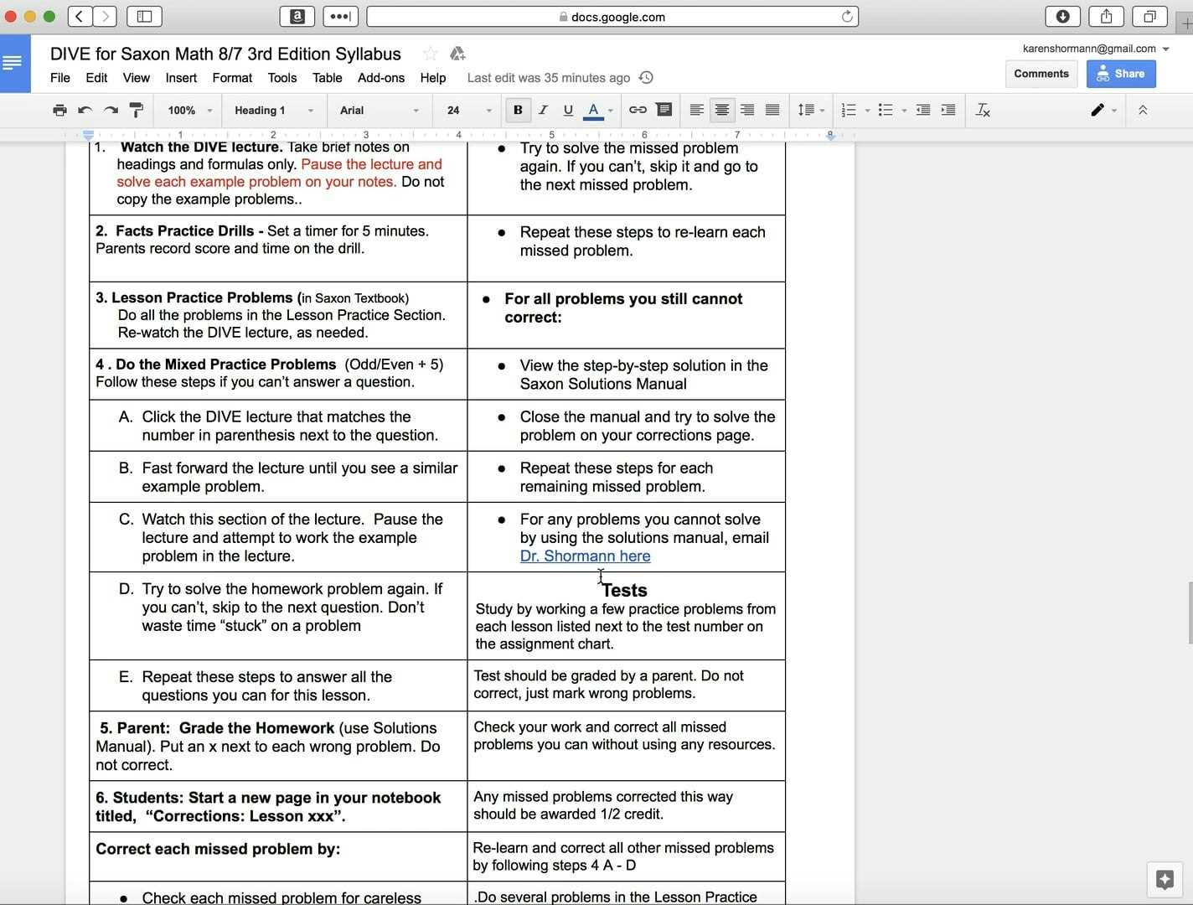
Task: Select the Paint format tool
Action: click(136, 110)
